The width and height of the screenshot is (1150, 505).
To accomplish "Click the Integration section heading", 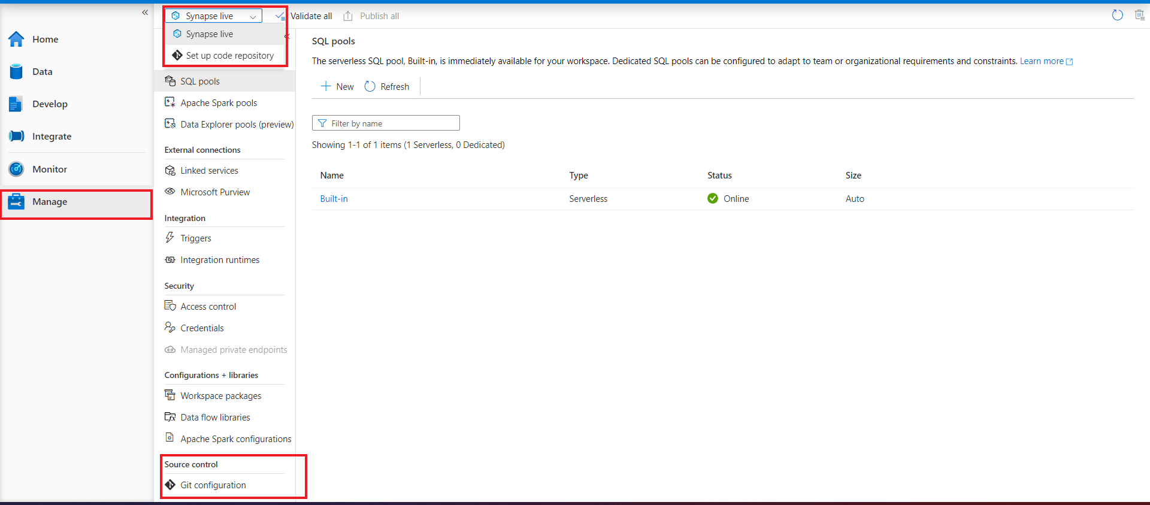I will pyautogui.click(x=184, y=219).
